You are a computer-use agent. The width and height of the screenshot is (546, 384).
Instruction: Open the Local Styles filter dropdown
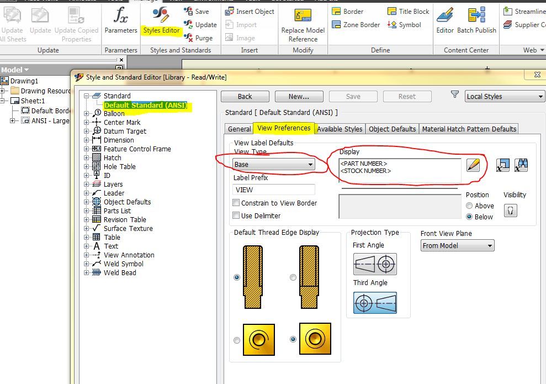pos(505,96)
